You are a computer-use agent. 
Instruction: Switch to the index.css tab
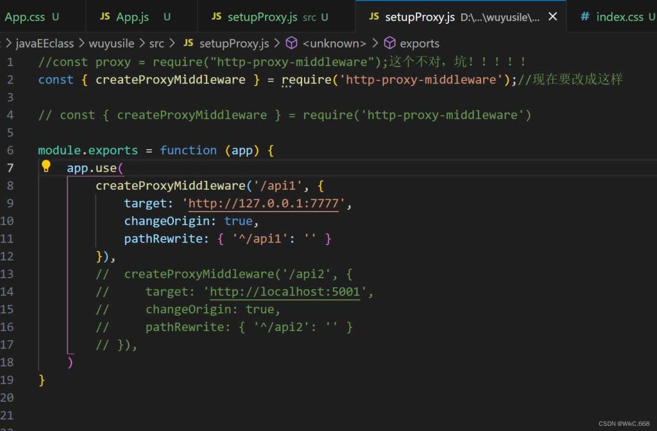(620, 17)
